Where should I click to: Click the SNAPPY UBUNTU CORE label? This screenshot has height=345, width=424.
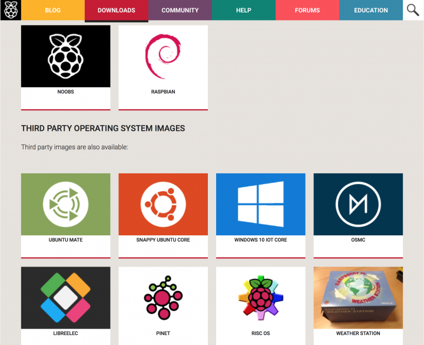tap(163, 239)
